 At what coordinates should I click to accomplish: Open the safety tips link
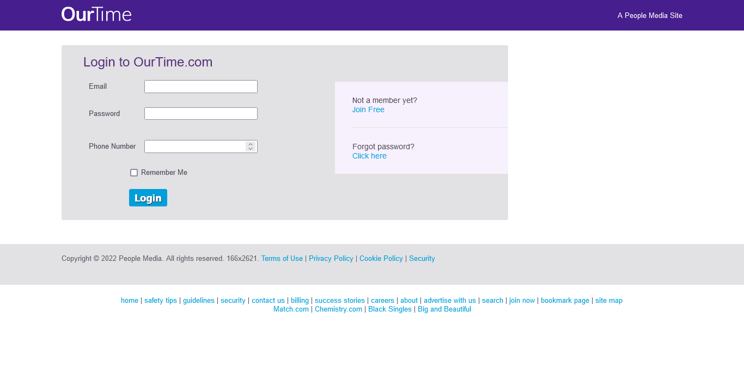pyautogui.click(x=161, y=301)
